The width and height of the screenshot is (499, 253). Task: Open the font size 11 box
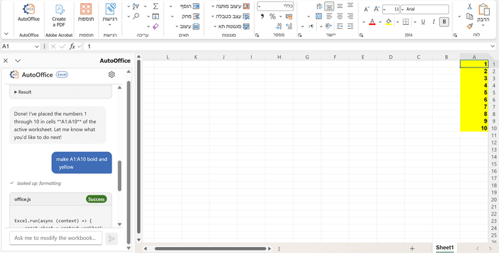point(391,10)
